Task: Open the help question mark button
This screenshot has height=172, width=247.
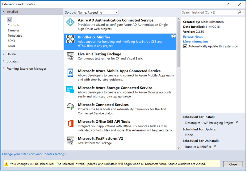Action: point(228,4)
